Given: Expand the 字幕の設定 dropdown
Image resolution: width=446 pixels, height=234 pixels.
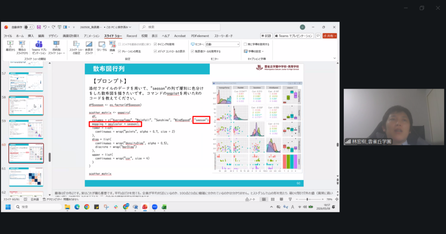Looking at the screenshot, I should click(254, 51).
